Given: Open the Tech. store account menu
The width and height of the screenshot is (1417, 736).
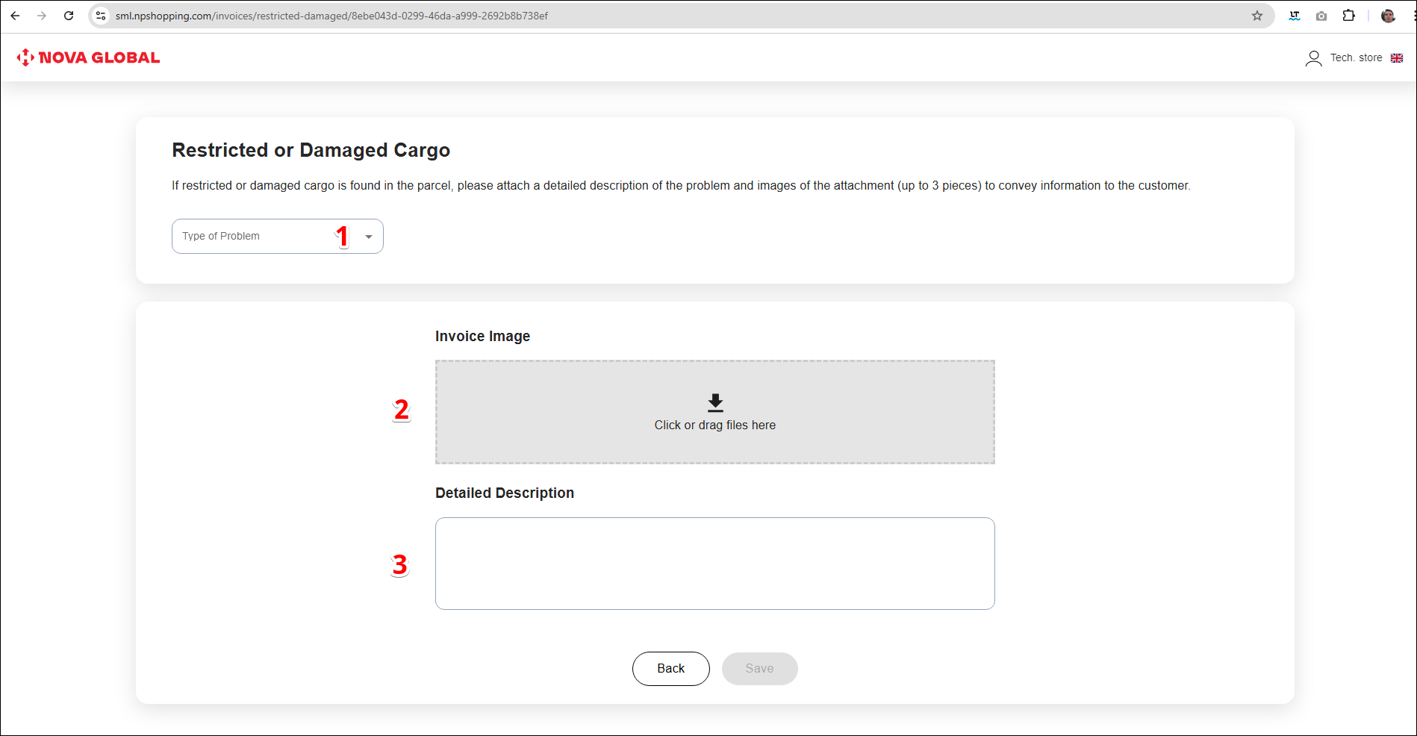Looking at the screenshot, I should (x=1356, y=58).
